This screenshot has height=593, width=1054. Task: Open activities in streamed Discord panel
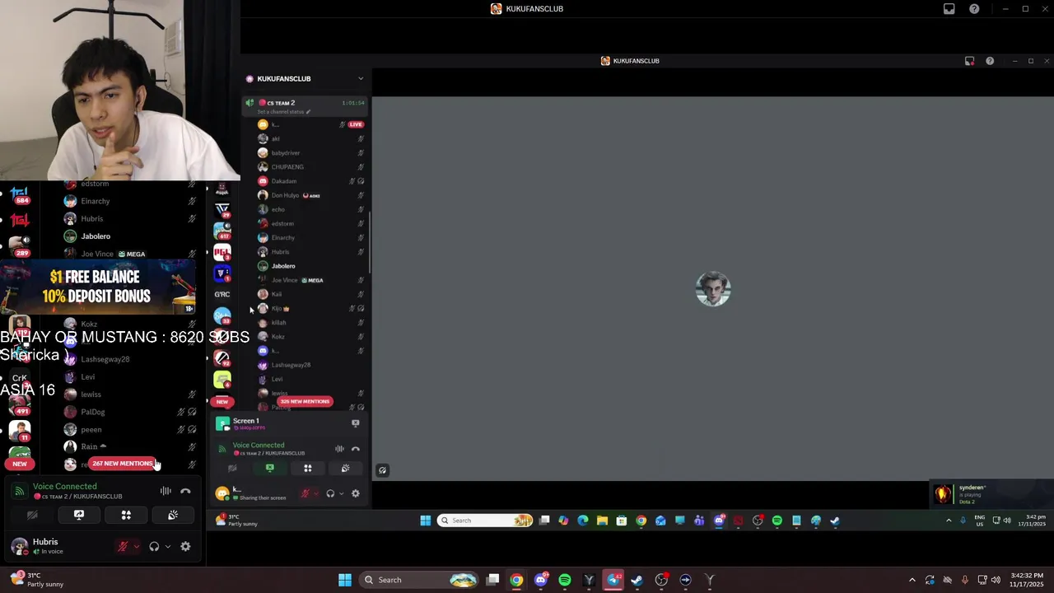click(x=308, y=468)
